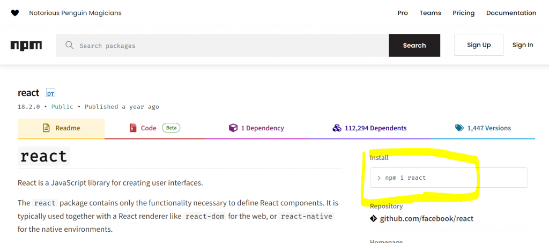Click the magnifying glass search icon

pos(69,46)
